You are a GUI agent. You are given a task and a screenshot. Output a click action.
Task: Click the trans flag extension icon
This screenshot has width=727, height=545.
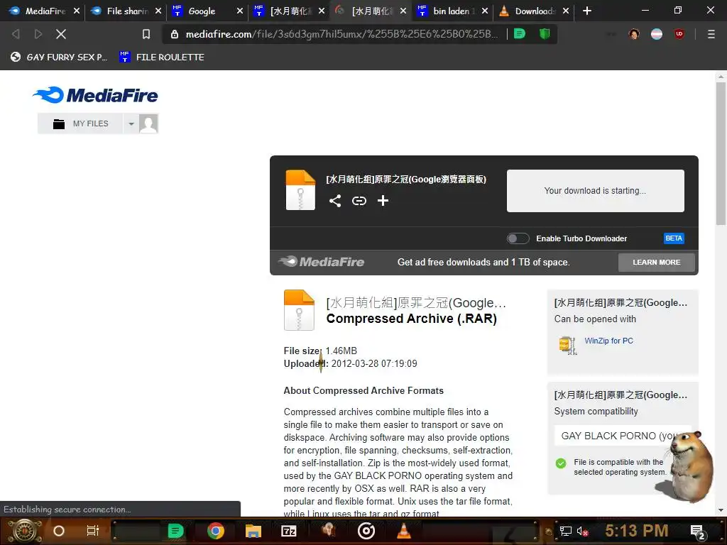657,34
